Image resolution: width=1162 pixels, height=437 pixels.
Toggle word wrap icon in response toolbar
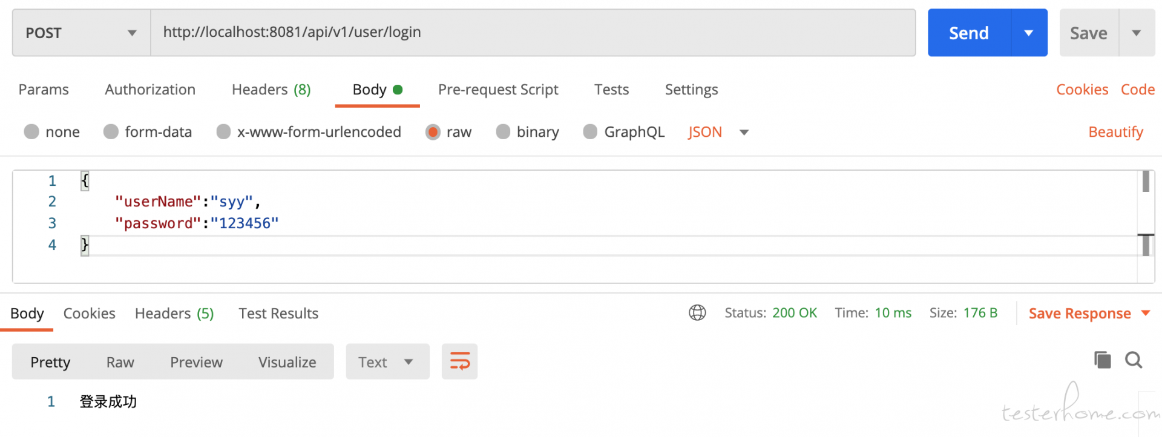(x=459, y=361)
